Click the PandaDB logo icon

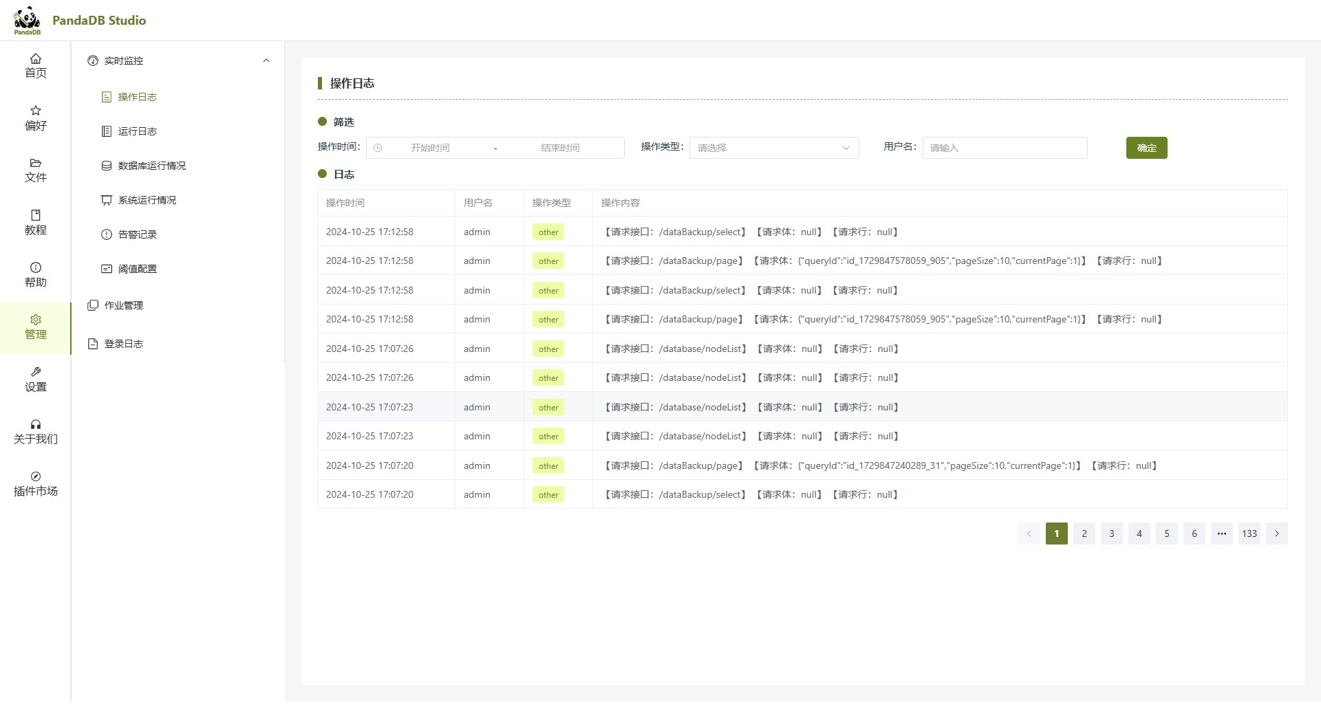pos(28,20)
